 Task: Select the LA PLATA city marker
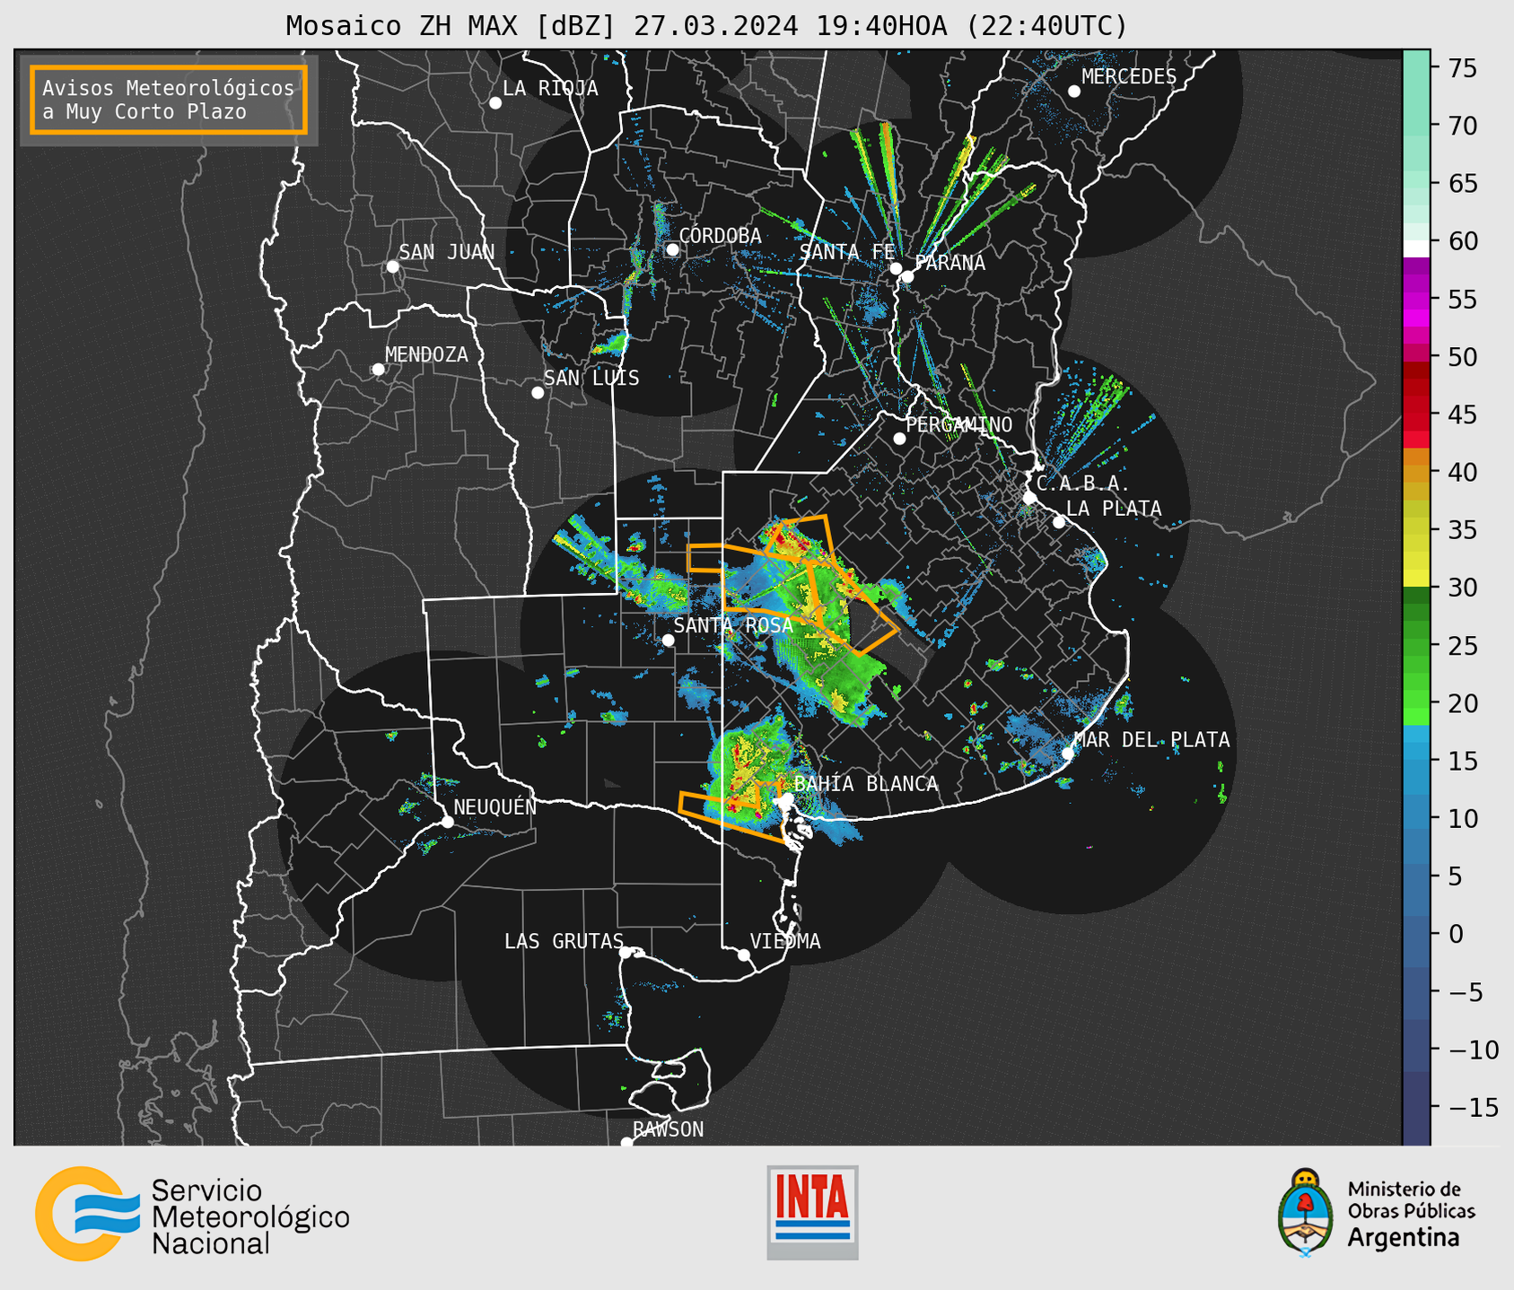tap(1059, 522)
